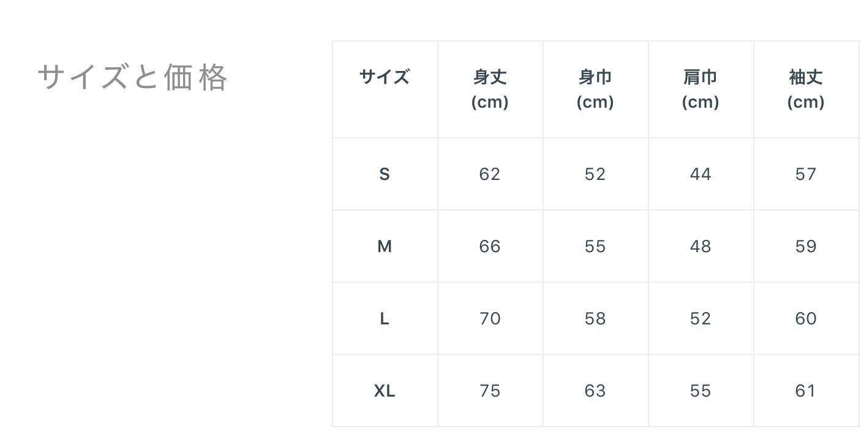Select size XL 袖丈 value 61
861x448 pixels.
click(806, 391)
